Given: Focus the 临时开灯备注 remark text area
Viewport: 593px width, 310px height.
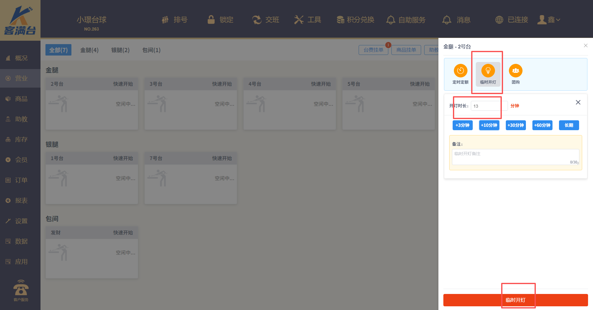Looking at the screenshot, I should (x=515, y=157).
